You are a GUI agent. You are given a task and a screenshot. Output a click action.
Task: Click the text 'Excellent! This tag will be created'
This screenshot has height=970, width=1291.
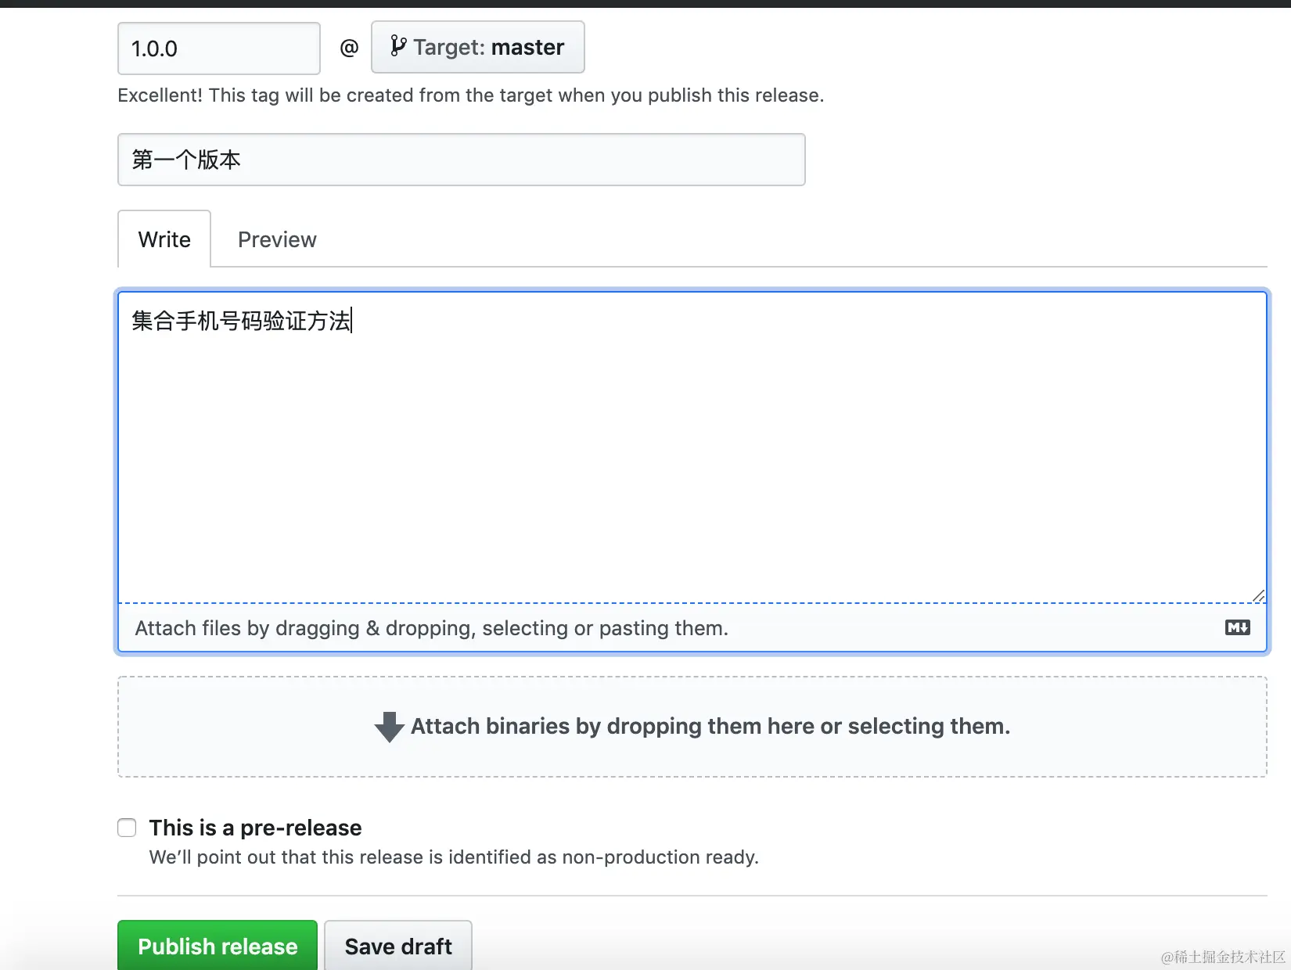tap(470, 95)
